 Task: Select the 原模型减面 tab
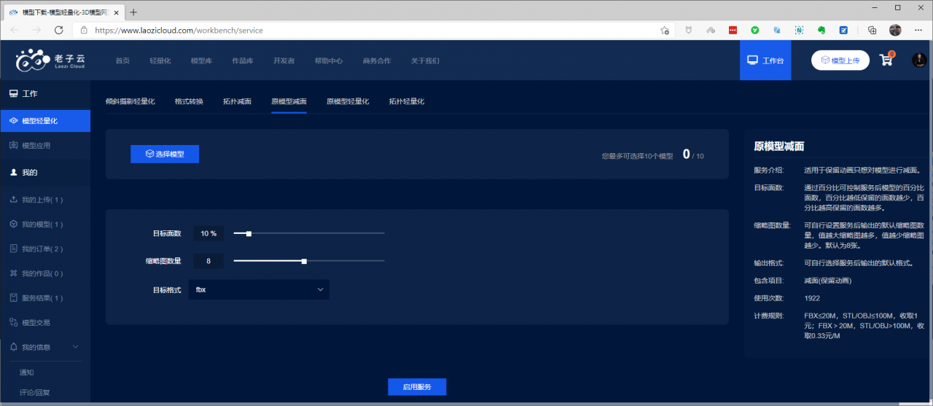pos(289,101)
